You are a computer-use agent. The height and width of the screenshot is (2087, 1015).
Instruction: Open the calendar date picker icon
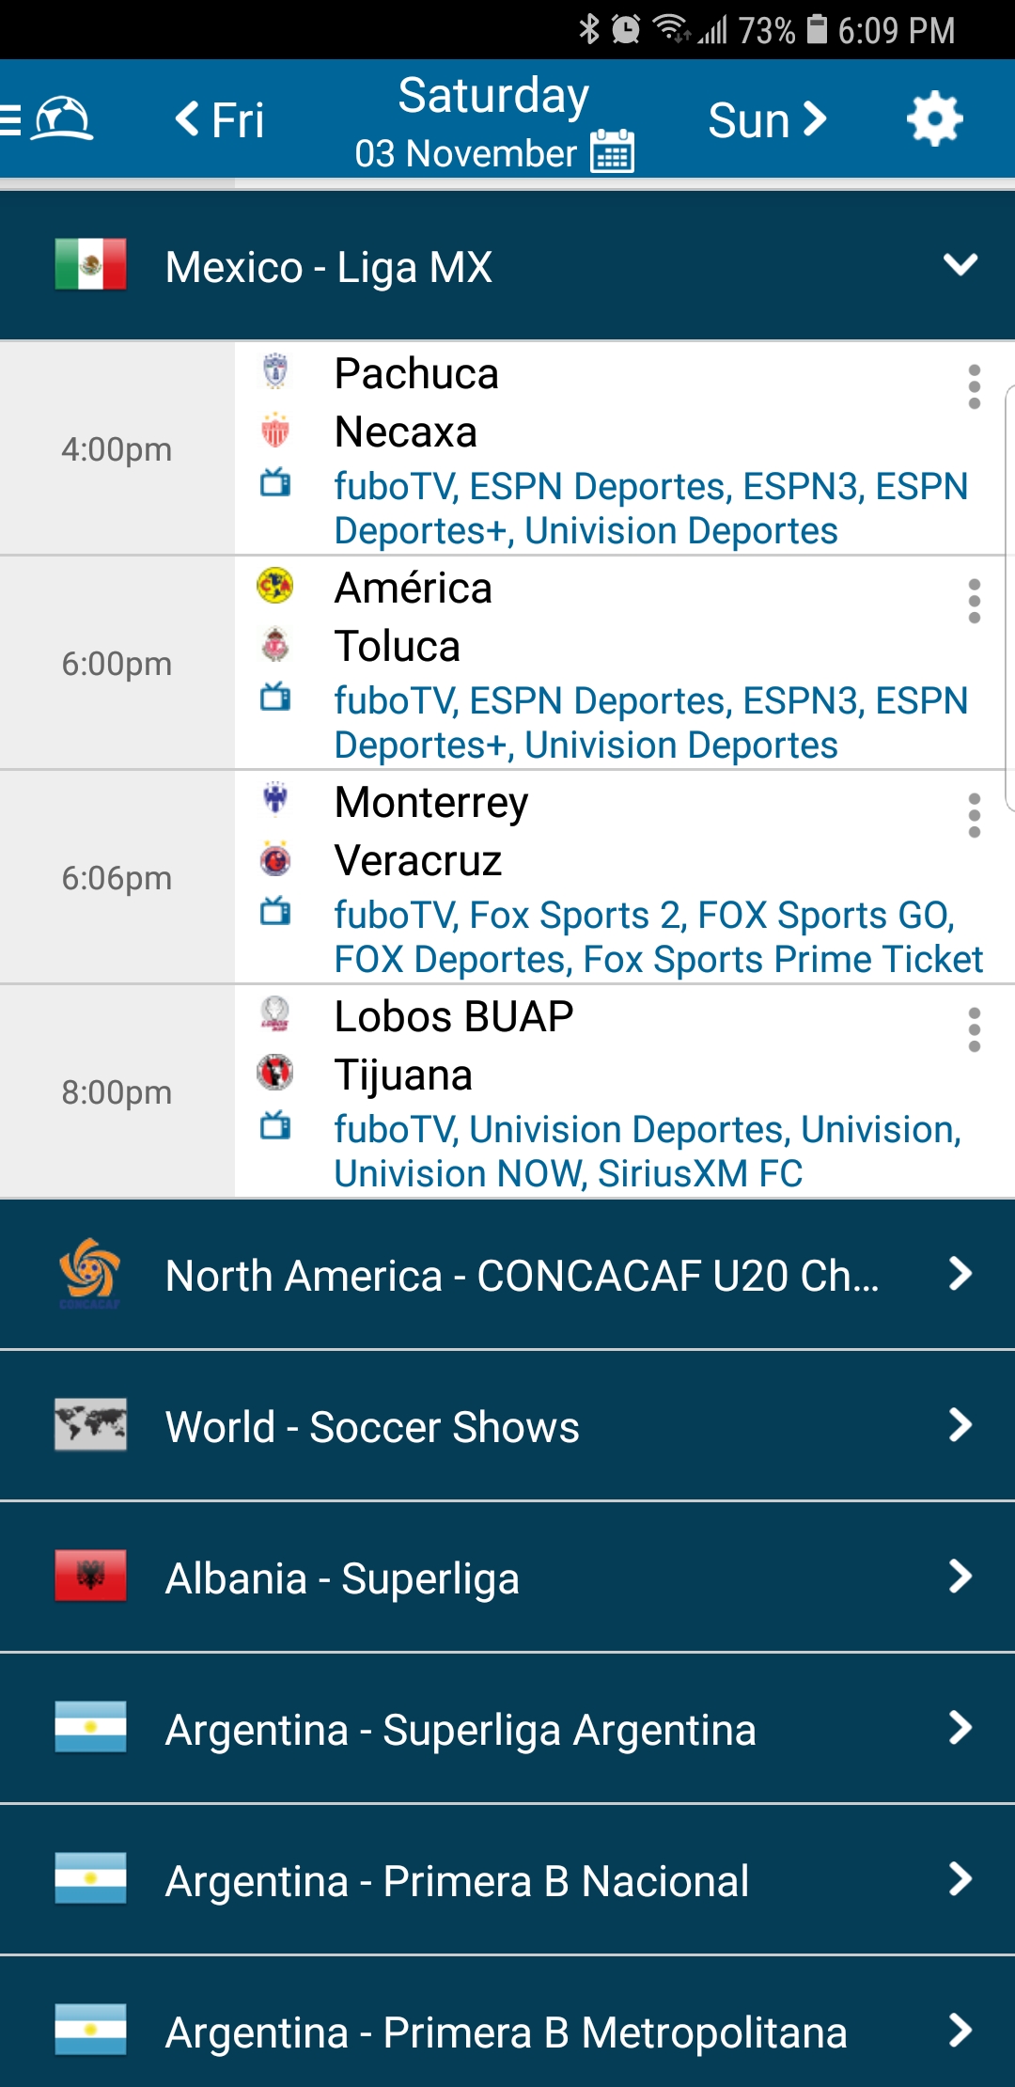point(613,151)
